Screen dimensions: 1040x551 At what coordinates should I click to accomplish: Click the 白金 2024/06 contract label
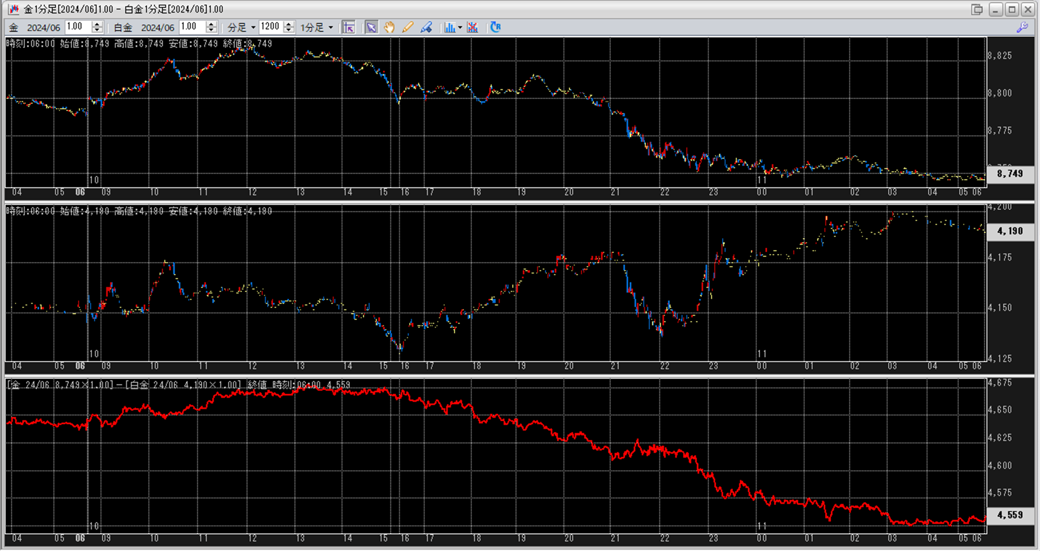pyautogui.click(x=157, y=28)
